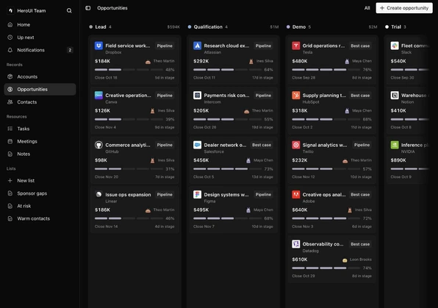
Task: Click the HubSpot logo on Supply planning card
Action: tap(296, 96)
